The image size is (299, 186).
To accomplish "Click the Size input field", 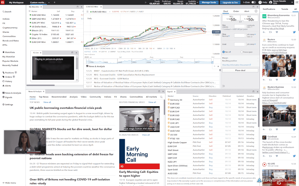I will [x=240, y=26].
